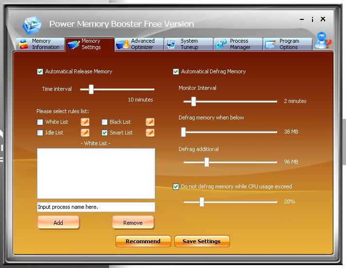Edit the White List with pencil icon
The width and height of the screenshot is (346, 268).
[x=85, y=122]
